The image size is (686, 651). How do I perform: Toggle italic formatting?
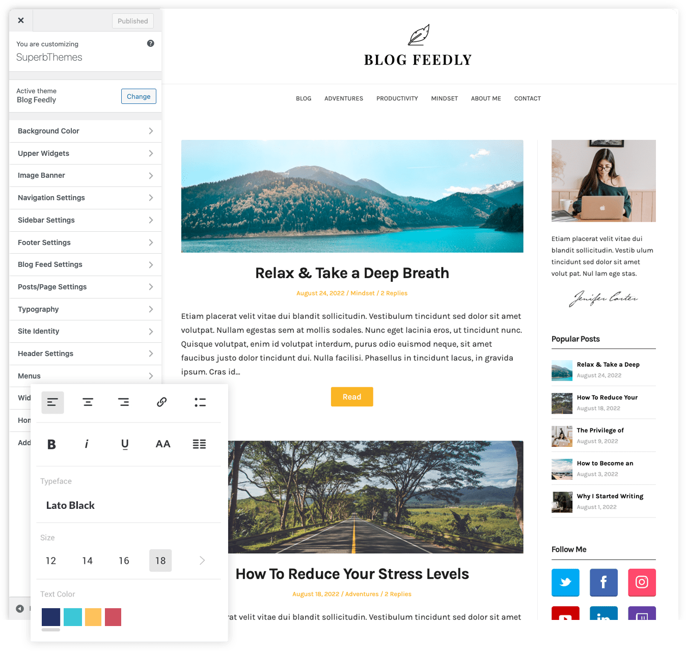[x=87, y=444]
